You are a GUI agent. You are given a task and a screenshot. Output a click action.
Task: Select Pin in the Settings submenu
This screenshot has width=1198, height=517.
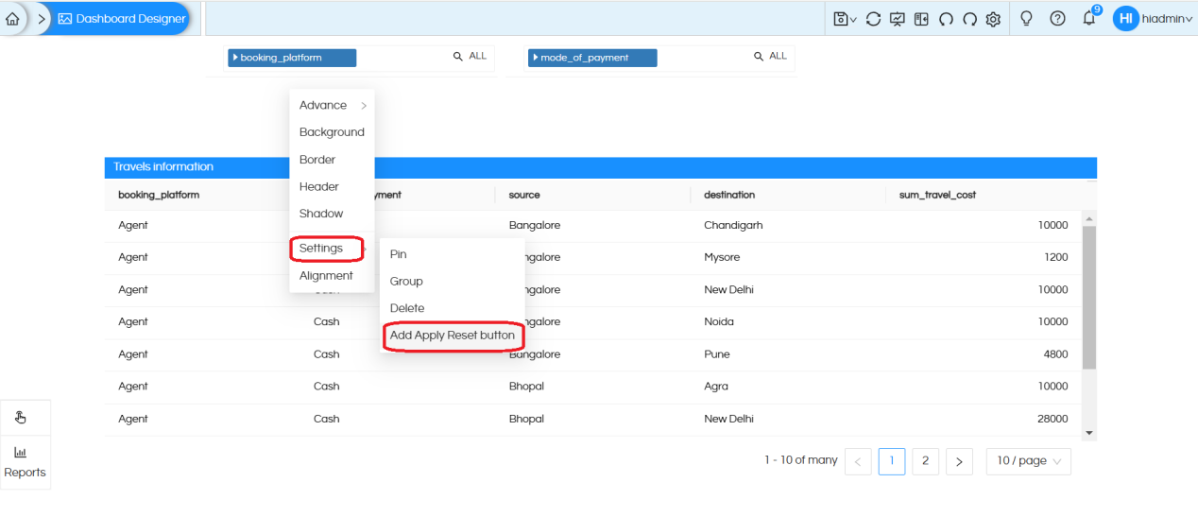tap(453, 254)
